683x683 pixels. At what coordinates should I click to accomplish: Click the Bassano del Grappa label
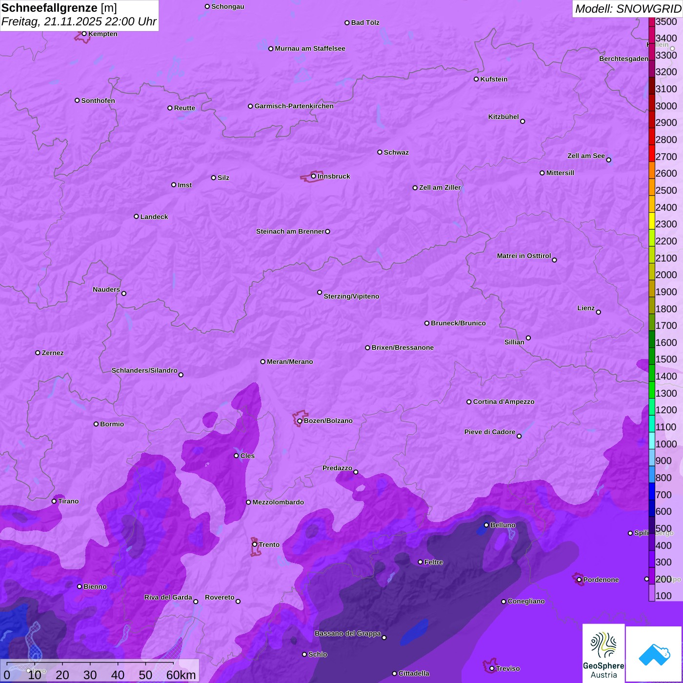click(x=348, y=633)
